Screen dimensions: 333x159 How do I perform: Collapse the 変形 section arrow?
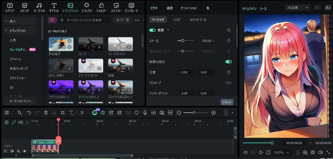coord(168,30)
